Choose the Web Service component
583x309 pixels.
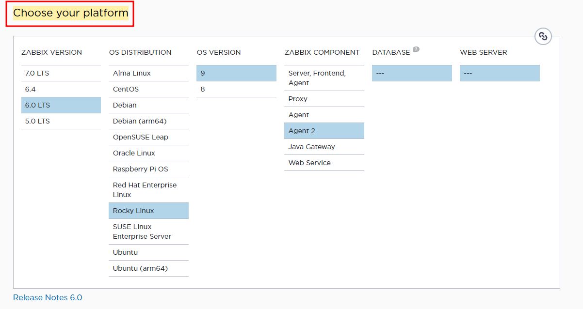pyautogui.click(x=324, y=163)
